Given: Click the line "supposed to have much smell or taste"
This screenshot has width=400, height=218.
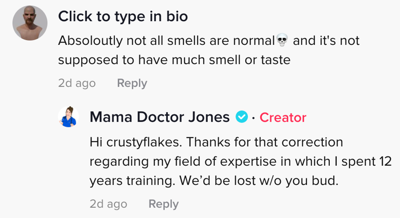Looking at the screenshot, I should (174, 60).
